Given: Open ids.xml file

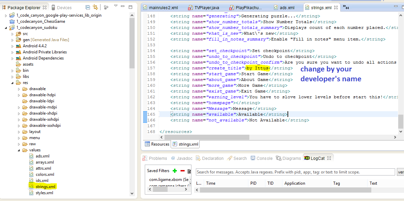Looking at the screenshot, I should tap(42, 181).
